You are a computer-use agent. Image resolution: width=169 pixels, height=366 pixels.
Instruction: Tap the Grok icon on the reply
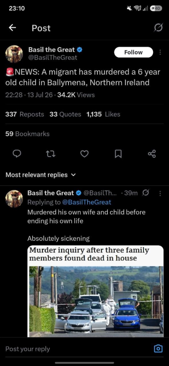pyautogui.click(x=146, y=193)
